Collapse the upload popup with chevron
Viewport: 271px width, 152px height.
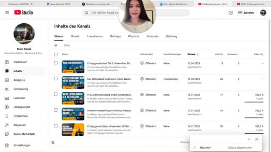pos(249,139)
